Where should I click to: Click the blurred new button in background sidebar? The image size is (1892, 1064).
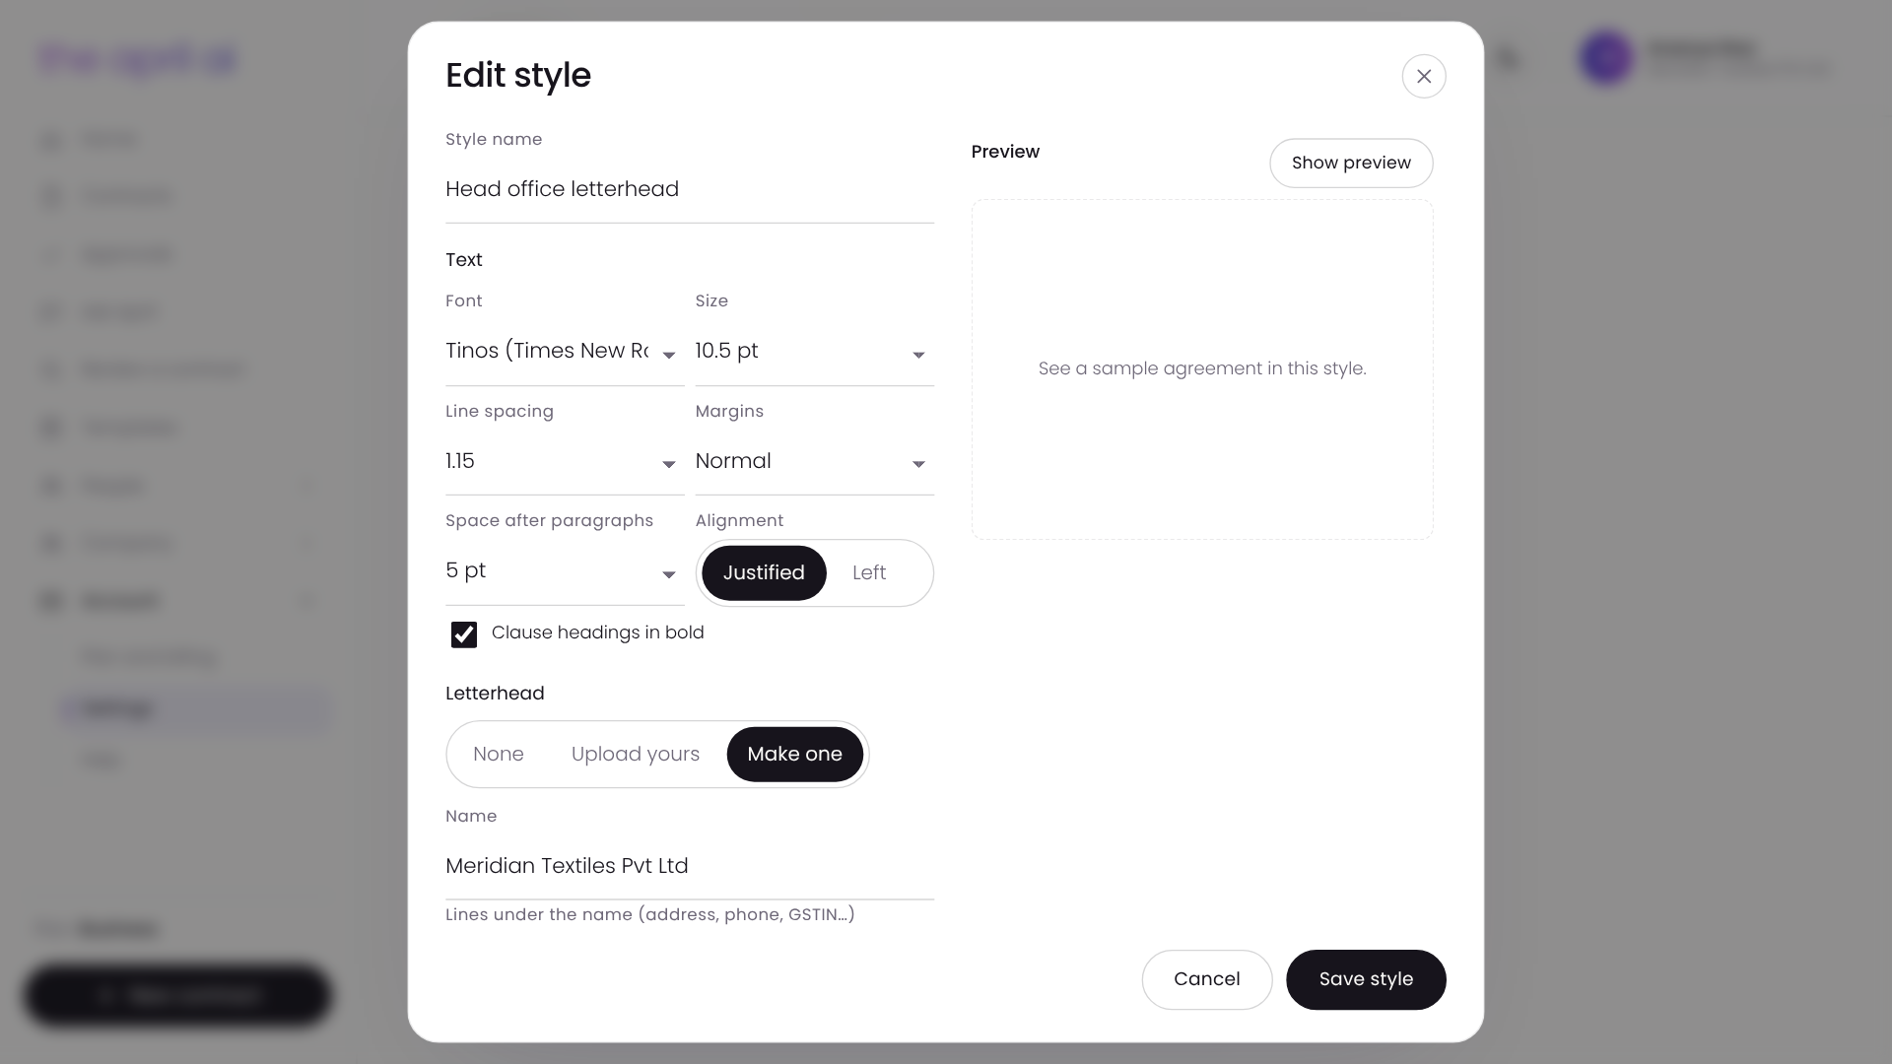[x=177, y=995]
